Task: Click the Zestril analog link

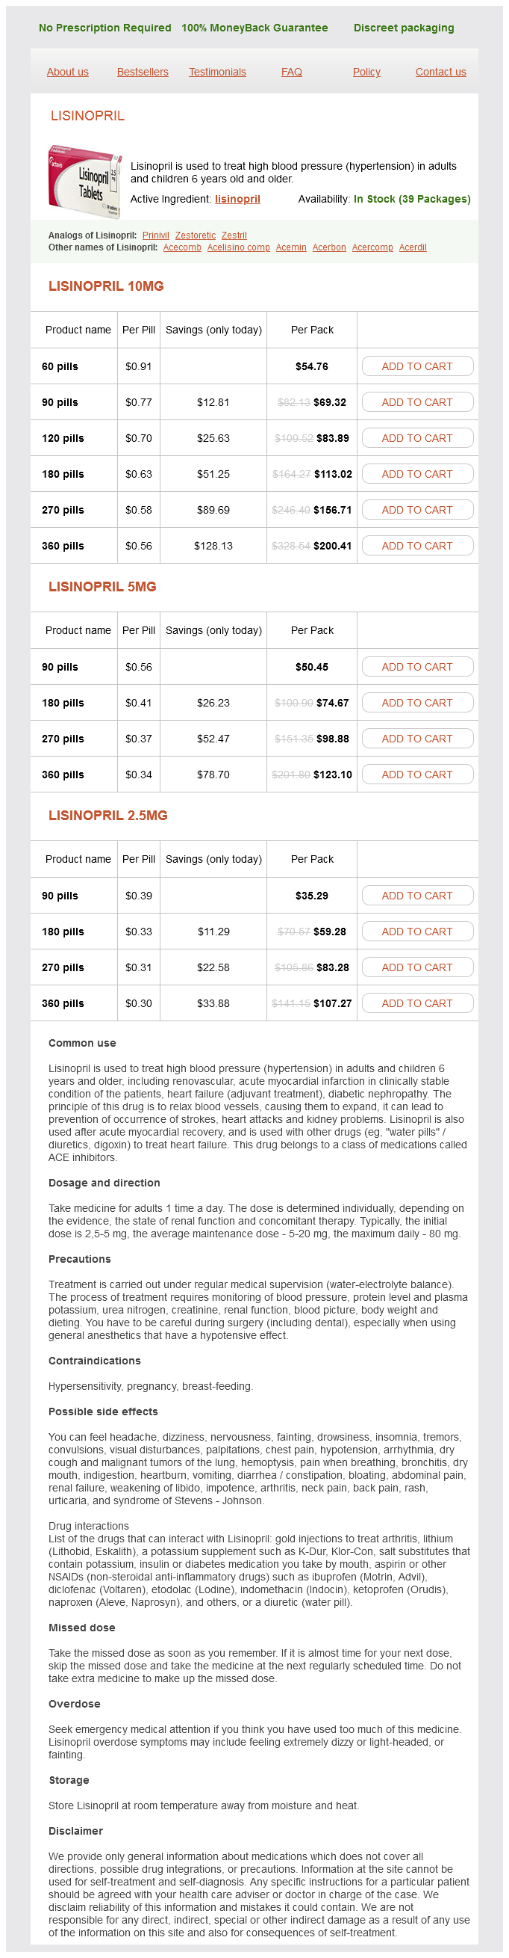Action: click(x=234, y=235)
